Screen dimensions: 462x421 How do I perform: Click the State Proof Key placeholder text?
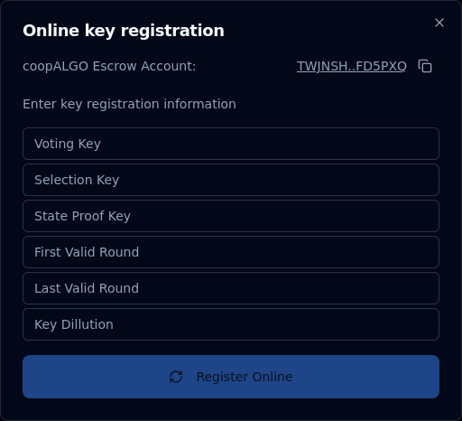[82, 216]
